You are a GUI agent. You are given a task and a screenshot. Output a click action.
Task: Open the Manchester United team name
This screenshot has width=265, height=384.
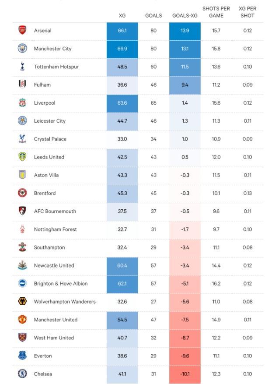click(x=56, y=320)
